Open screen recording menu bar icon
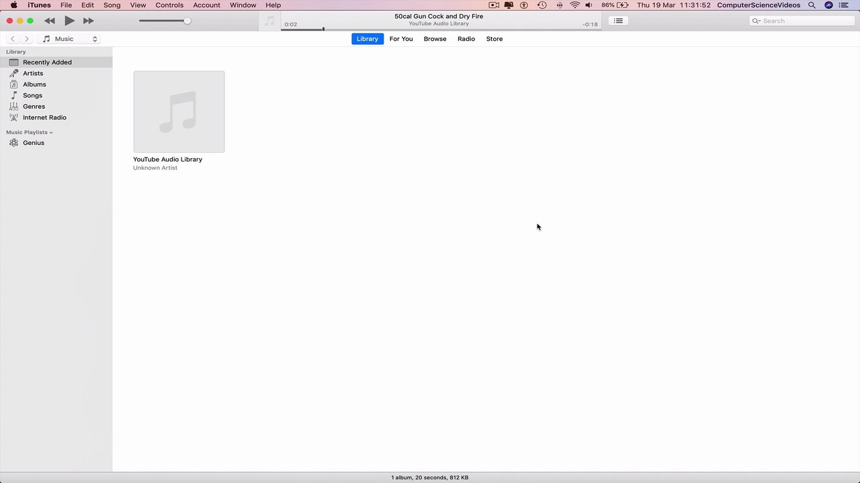 click(x=494, y=5)
